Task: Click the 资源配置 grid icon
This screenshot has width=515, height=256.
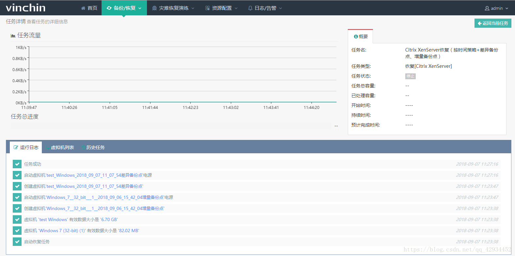Action: pyautogui.click(x=207, y=8)
